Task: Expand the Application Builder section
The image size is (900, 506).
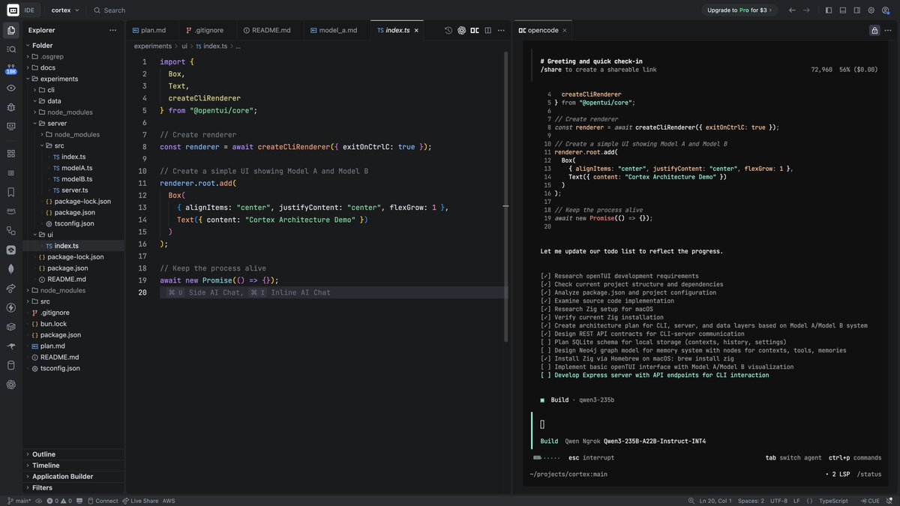Action: [x=73, y=477]
